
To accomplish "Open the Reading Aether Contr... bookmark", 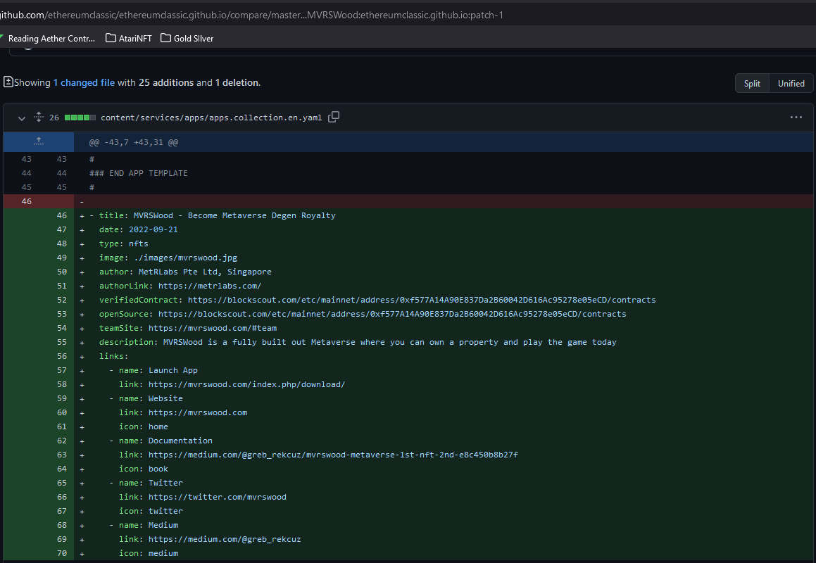I will (47, 38).
